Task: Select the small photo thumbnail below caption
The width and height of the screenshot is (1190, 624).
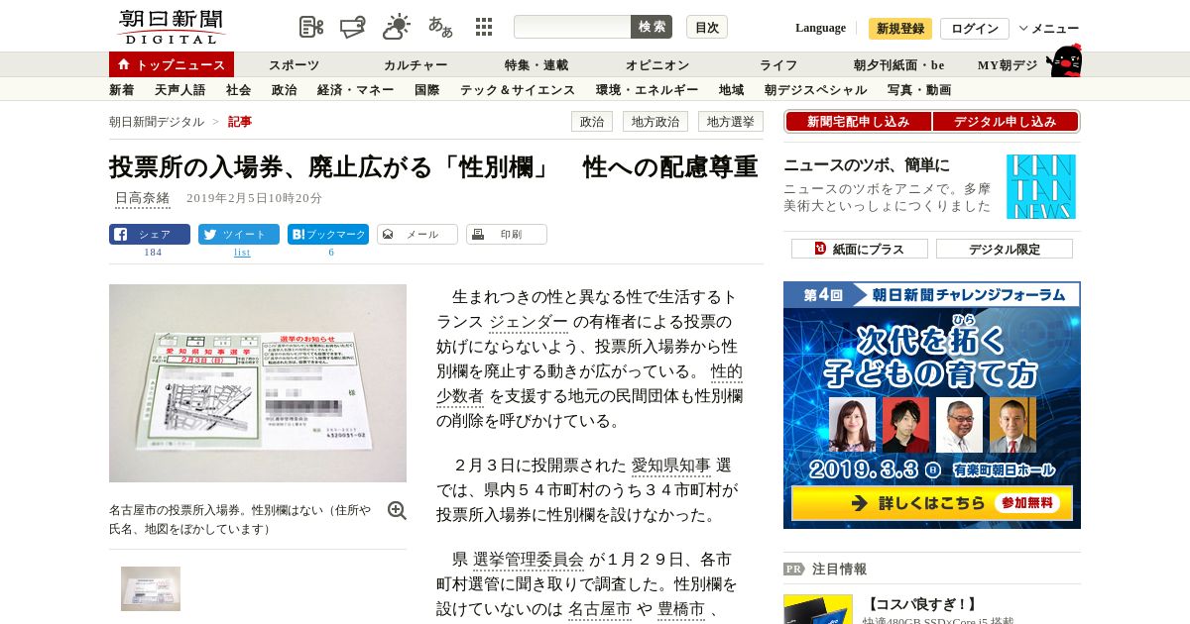Action: [151, 588]
